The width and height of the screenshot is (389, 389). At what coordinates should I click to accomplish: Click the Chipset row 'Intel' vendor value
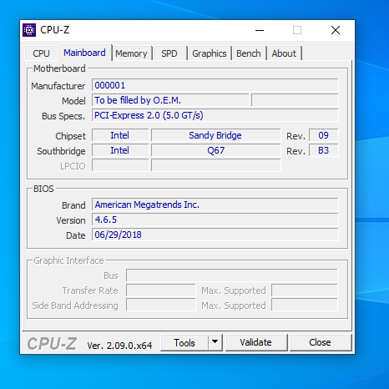(x=120, y=135)
